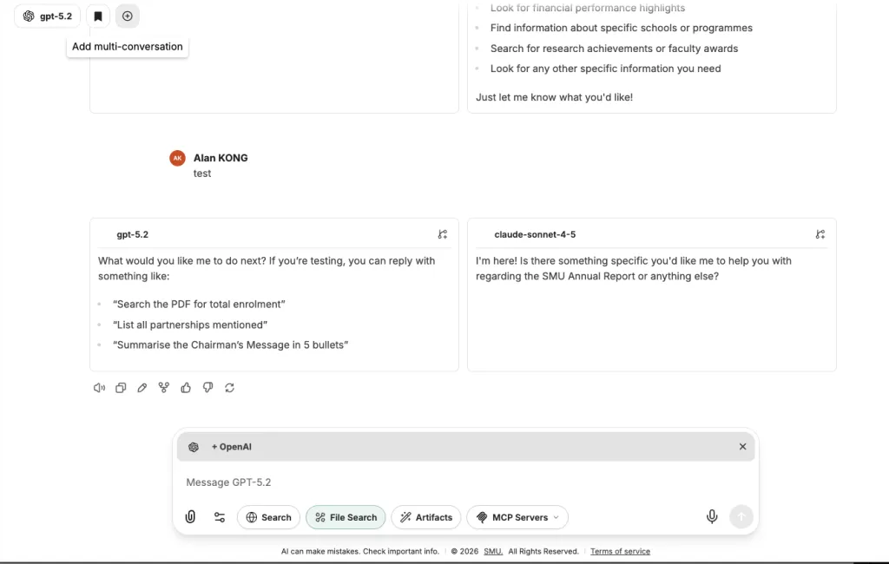Select "Search the PDF for total enrolment" bullet
Image resolution: width=889 pixels, height=564 pixels.
[x=199, y=305]
